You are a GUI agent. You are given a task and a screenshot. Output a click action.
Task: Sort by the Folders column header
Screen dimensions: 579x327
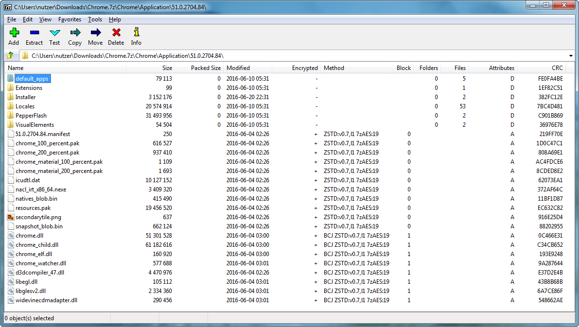coord(427,68)
